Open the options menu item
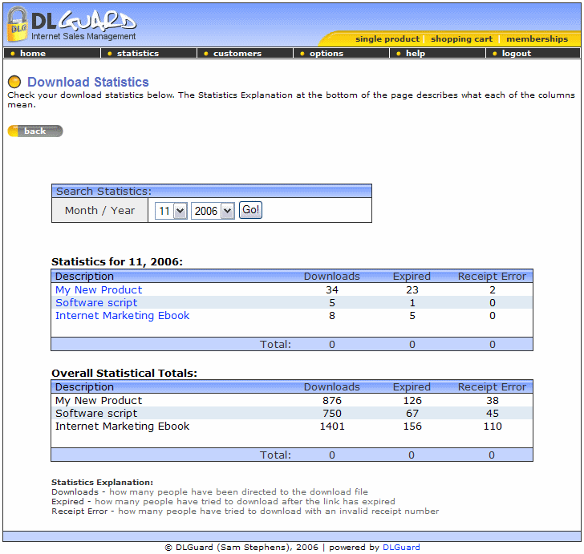This screenshot has width=584, height=554. point(326,54)
